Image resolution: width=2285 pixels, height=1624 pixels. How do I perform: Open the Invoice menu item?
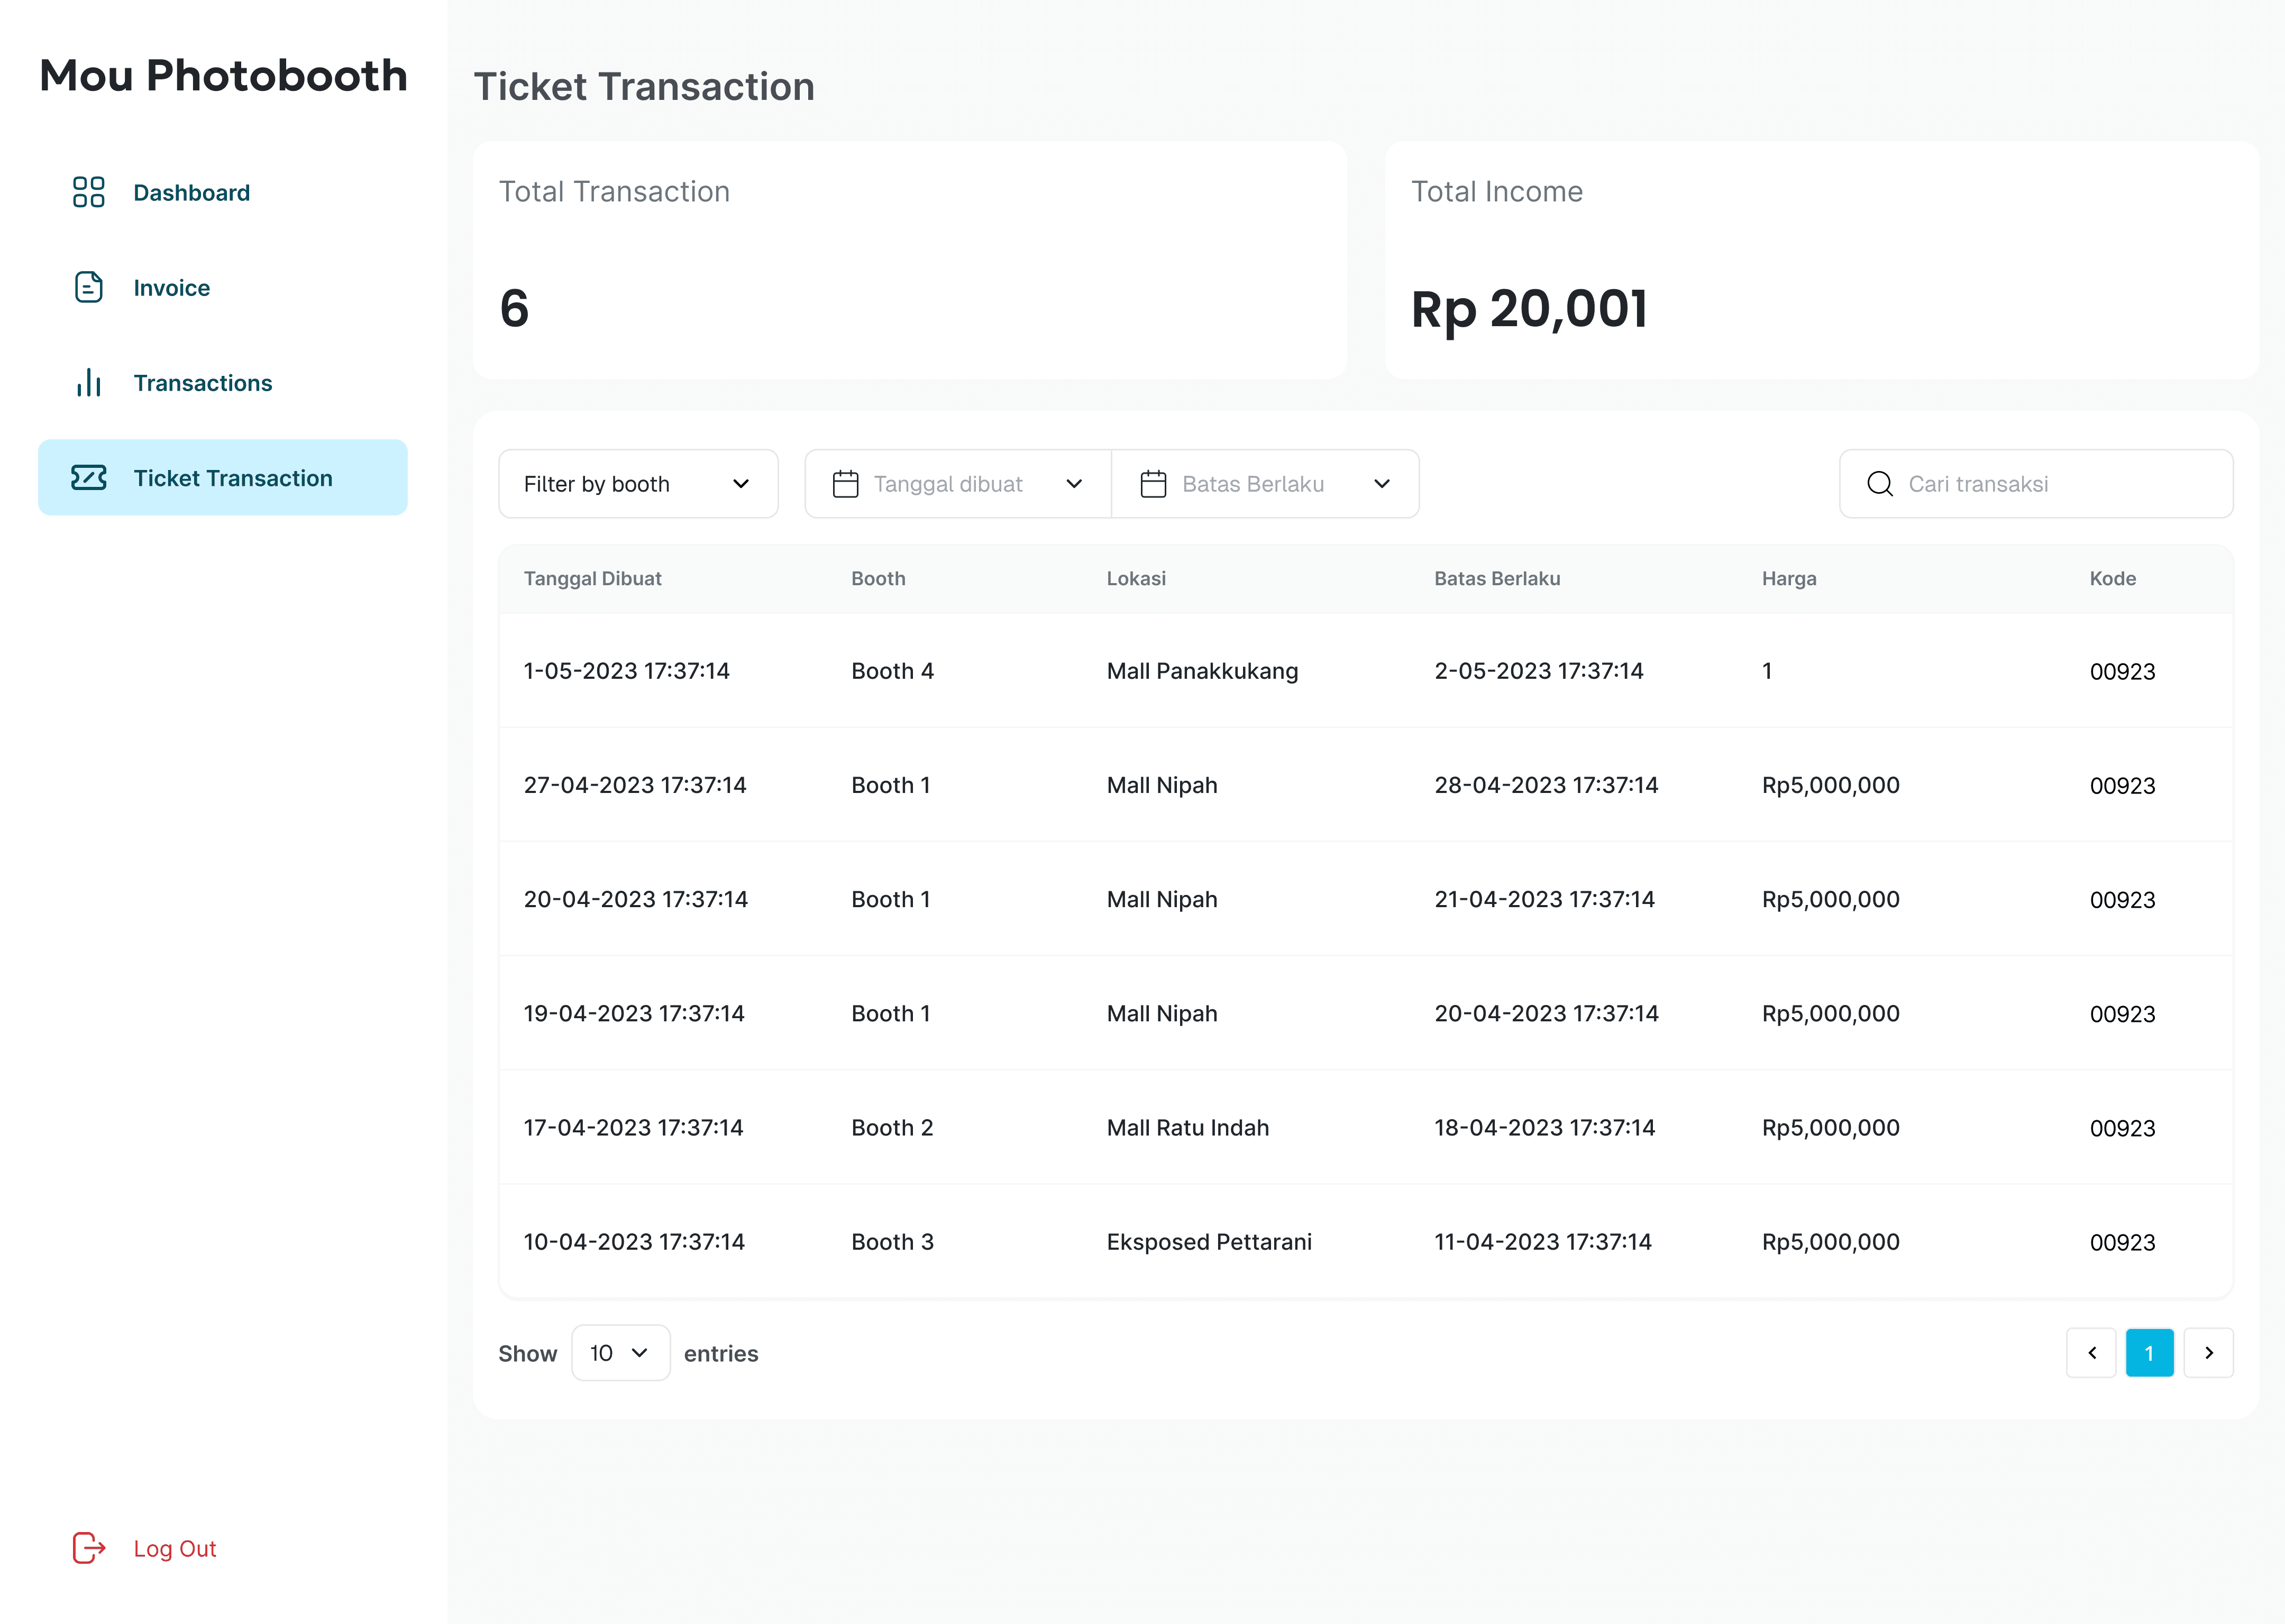[x=172, y=288]
